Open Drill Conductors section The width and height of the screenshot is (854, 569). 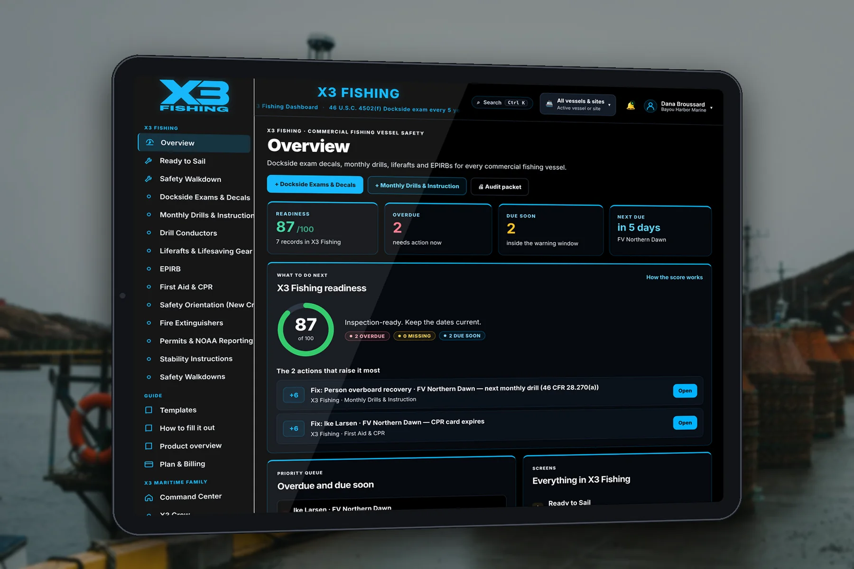[188, 233]
